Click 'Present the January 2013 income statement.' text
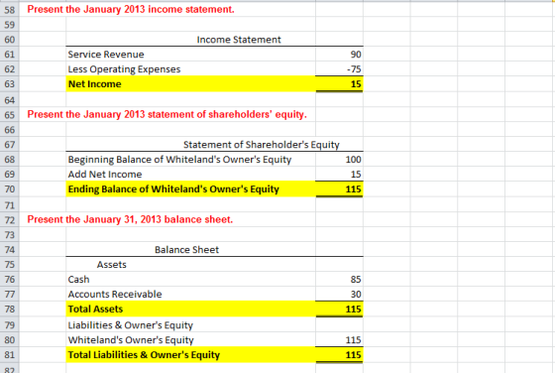The width and height of the screenshot is (555, 373). coord(131,9)
